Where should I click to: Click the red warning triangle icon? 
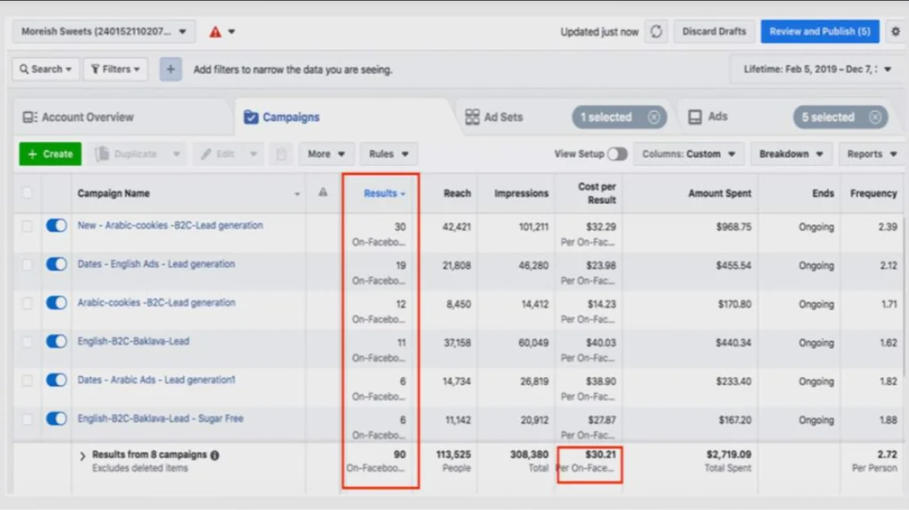215,32
